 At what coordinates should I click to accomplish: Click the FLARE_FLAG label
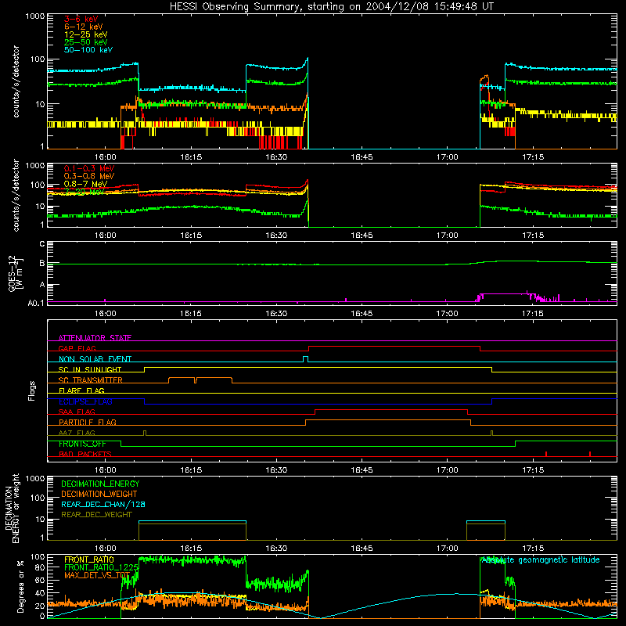click(x=81, y=390)
